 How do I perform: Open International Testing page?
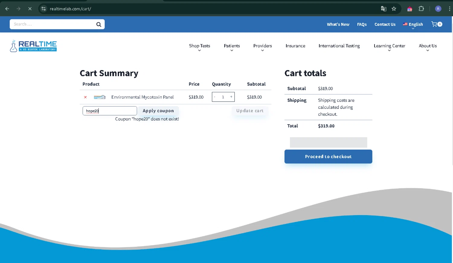click(x=339, y=46)
